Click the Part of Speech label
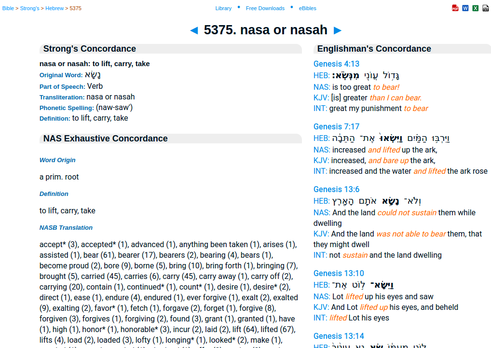This screenshot has width=491, height=348. [62, 86]
